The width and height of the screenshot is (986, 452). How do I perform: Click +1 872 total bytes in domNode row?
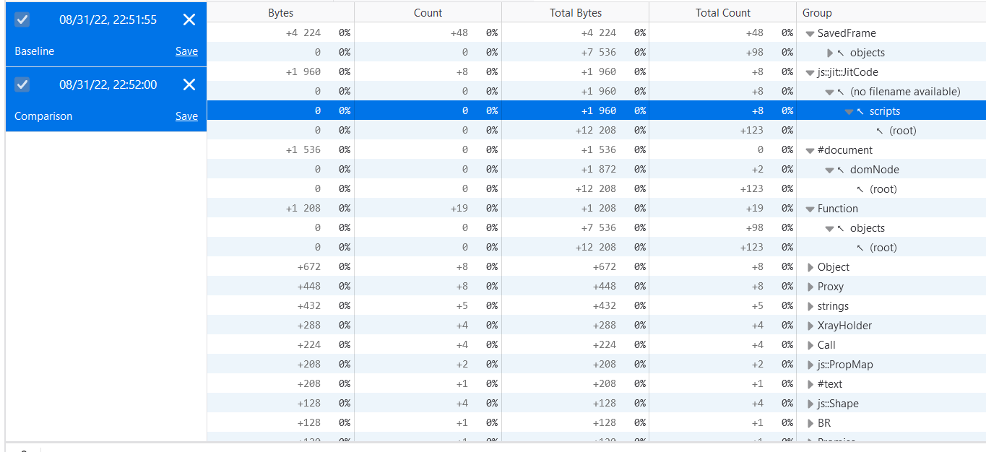[x=599, y=170]
